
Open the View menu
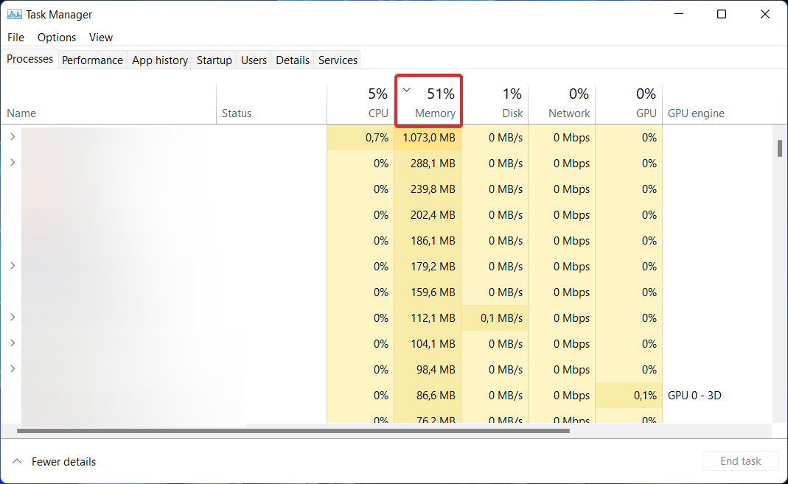click(100, 37)
